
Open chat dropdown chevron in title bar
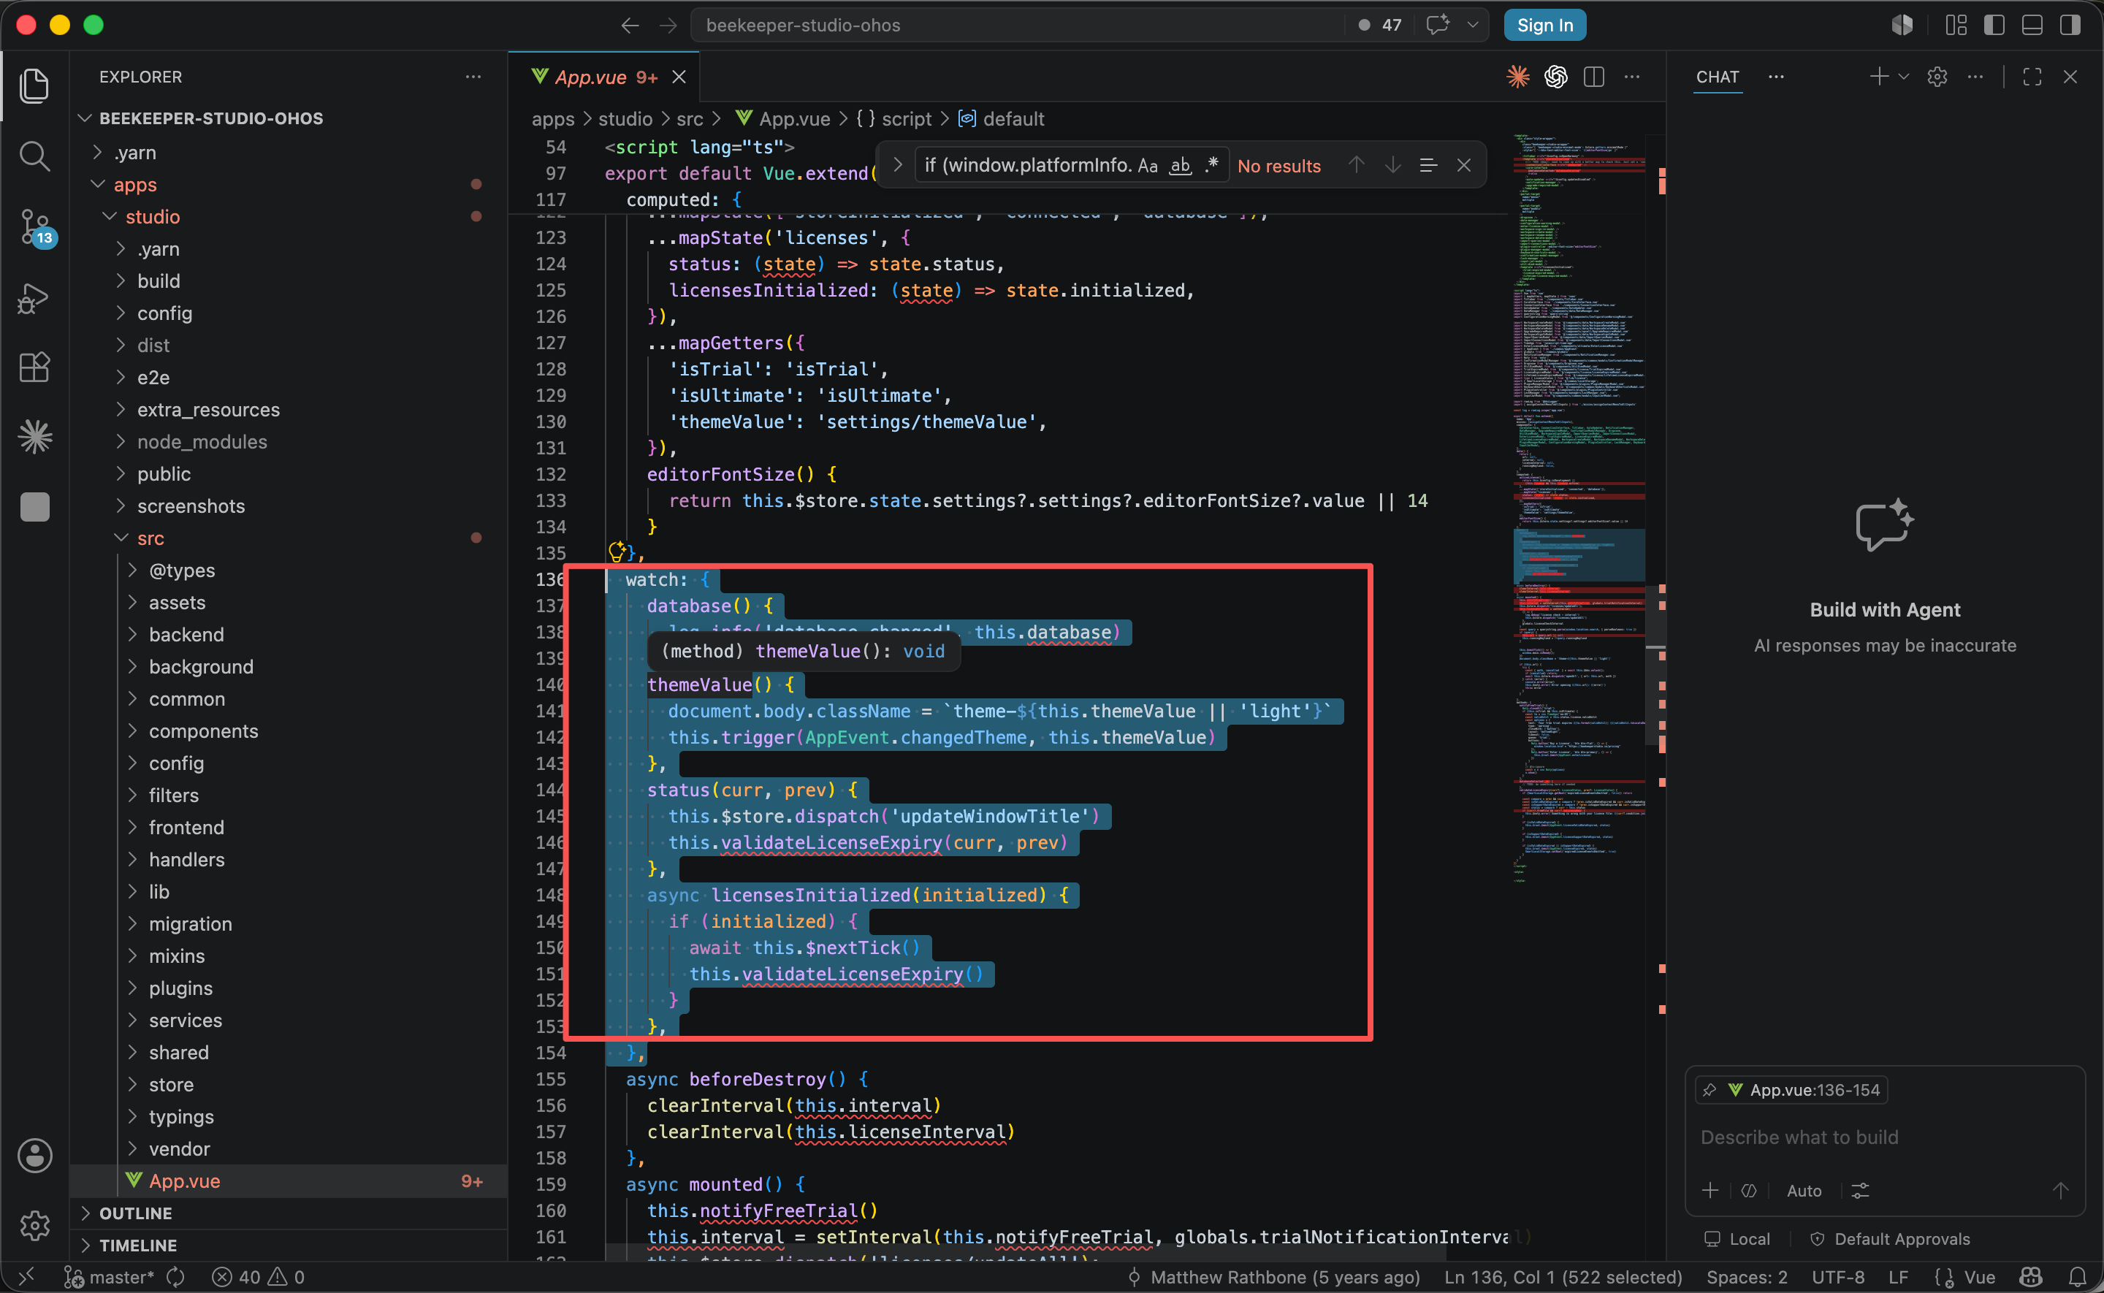click(1472, 25)
